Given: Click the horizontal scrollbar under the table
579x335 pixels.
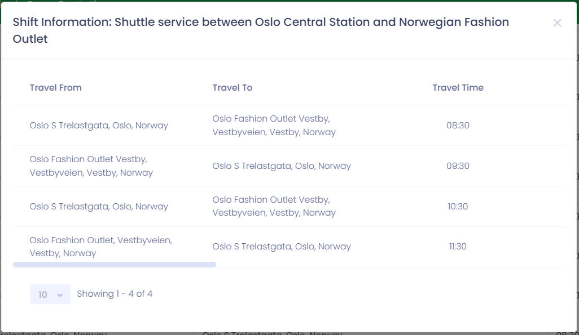Looking at the screenshot, I should [x=115, y=265].
